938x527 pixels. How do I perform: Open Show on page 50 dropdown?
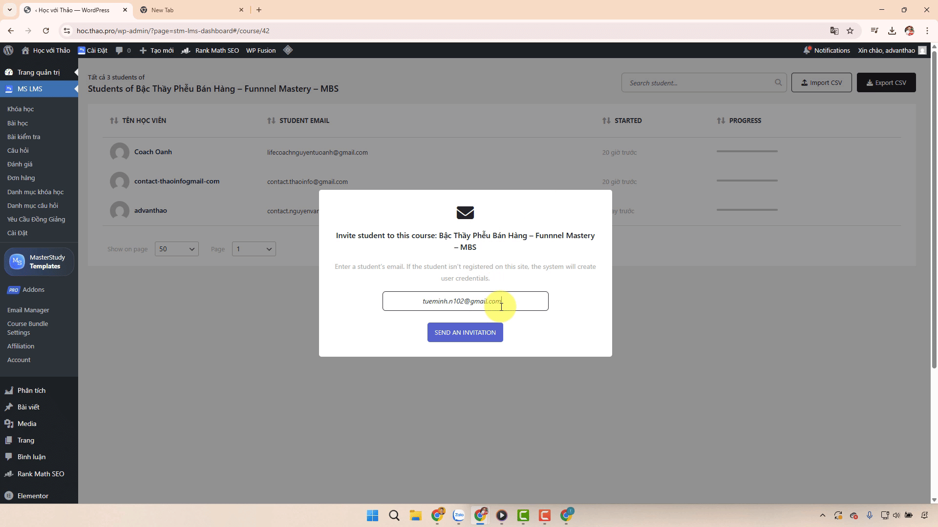(x=176, y=249)
